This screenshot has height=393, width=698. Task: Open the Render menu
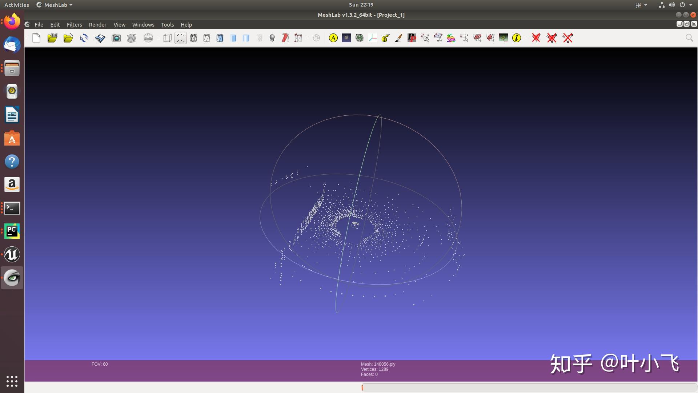coord(97,25)
